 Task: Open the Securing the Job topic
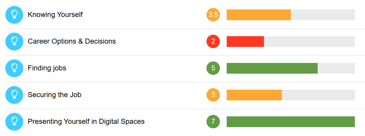coord(54,95)
